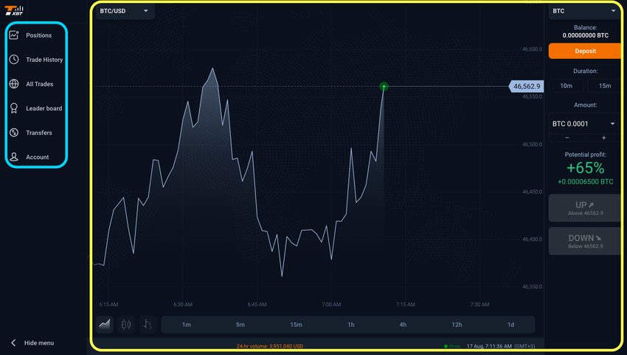Click the UP prediction button
Image resolution: width=627 pixels, height=355 pixels.
(x=585, y=208)
